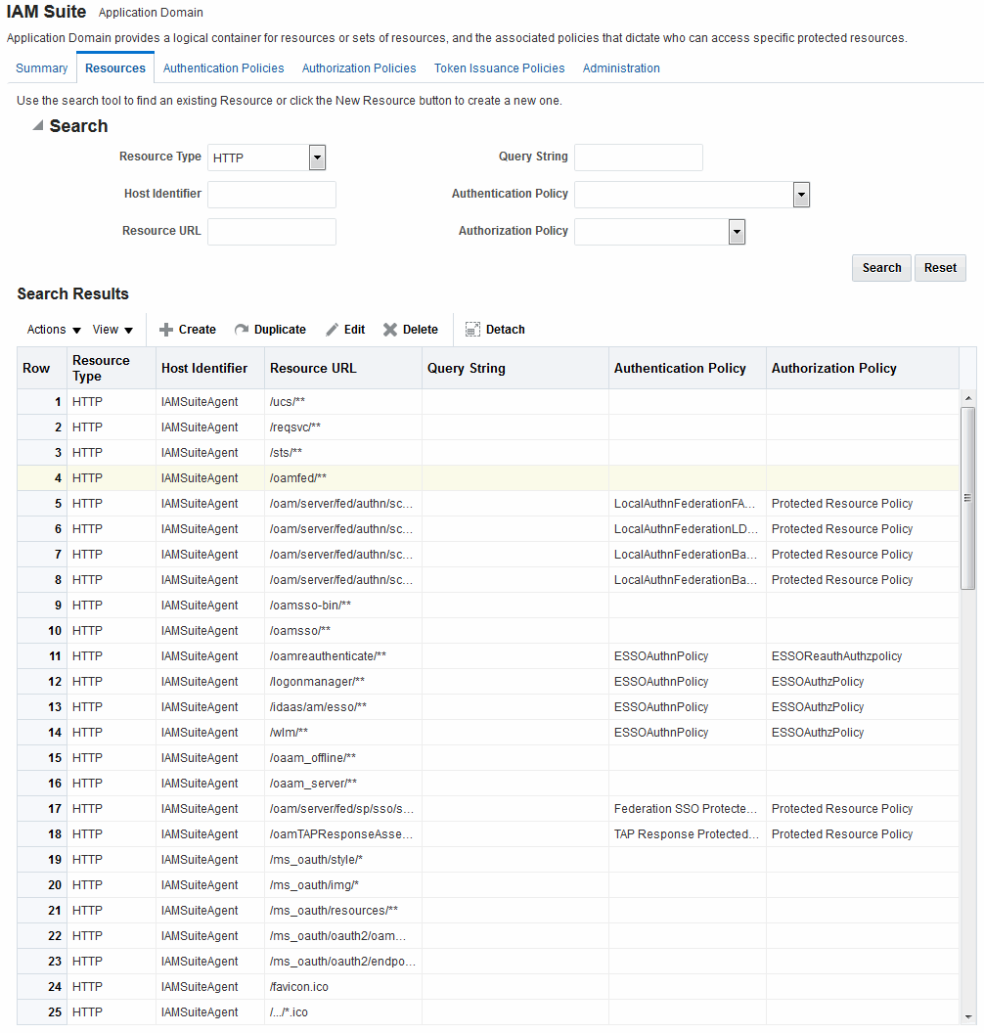The height and width of the screenshot is (1033, 984).
Task: Click the Detach table icon
Action: (472, 330)
